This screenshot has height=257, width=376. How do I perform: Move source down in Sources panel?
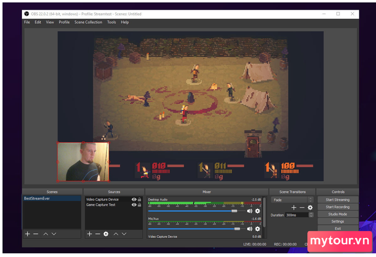tap(124, 234)
